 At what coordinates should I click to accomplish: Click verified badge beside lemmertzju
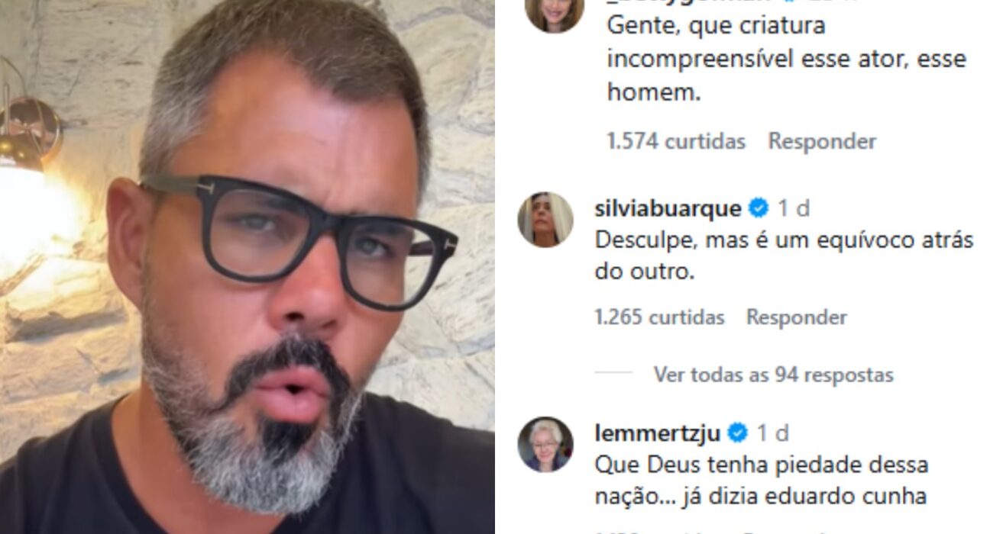[738, 433]
